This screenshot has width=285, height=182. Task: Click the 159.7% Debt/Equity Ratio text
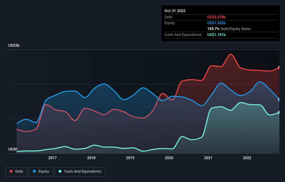(229, 29)
